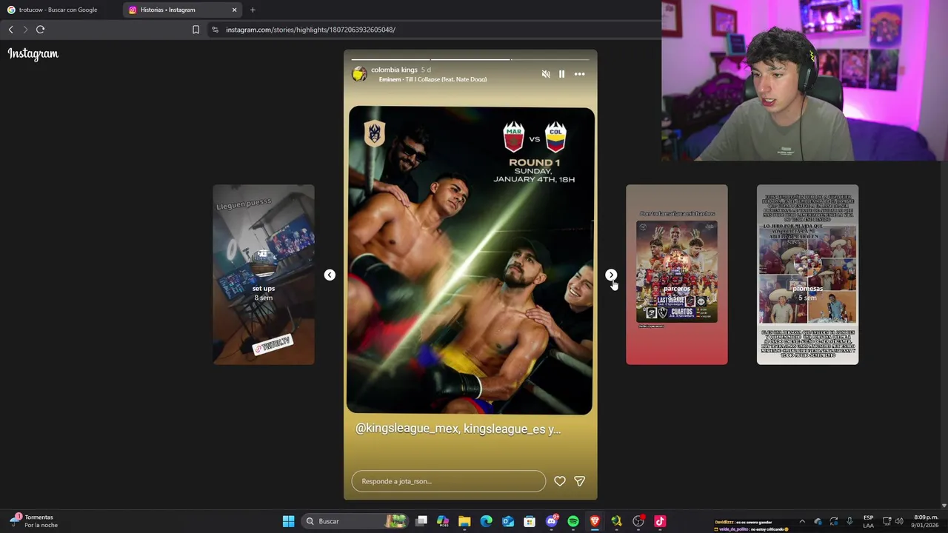Switch the ESP LAA input language
948x533 pixels.
[x=868, y=521]
